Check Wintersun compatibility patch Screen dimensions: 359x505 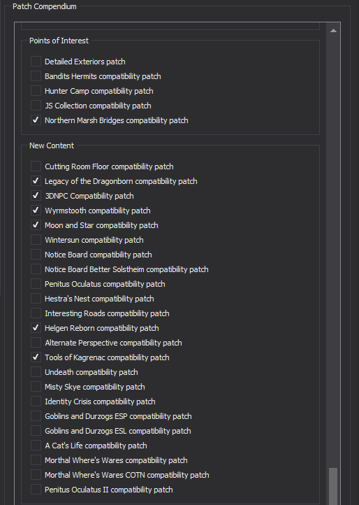[x=36, y=240]
